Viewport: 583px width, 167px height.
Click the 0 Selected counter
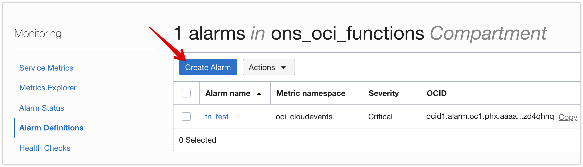[198, 140]
